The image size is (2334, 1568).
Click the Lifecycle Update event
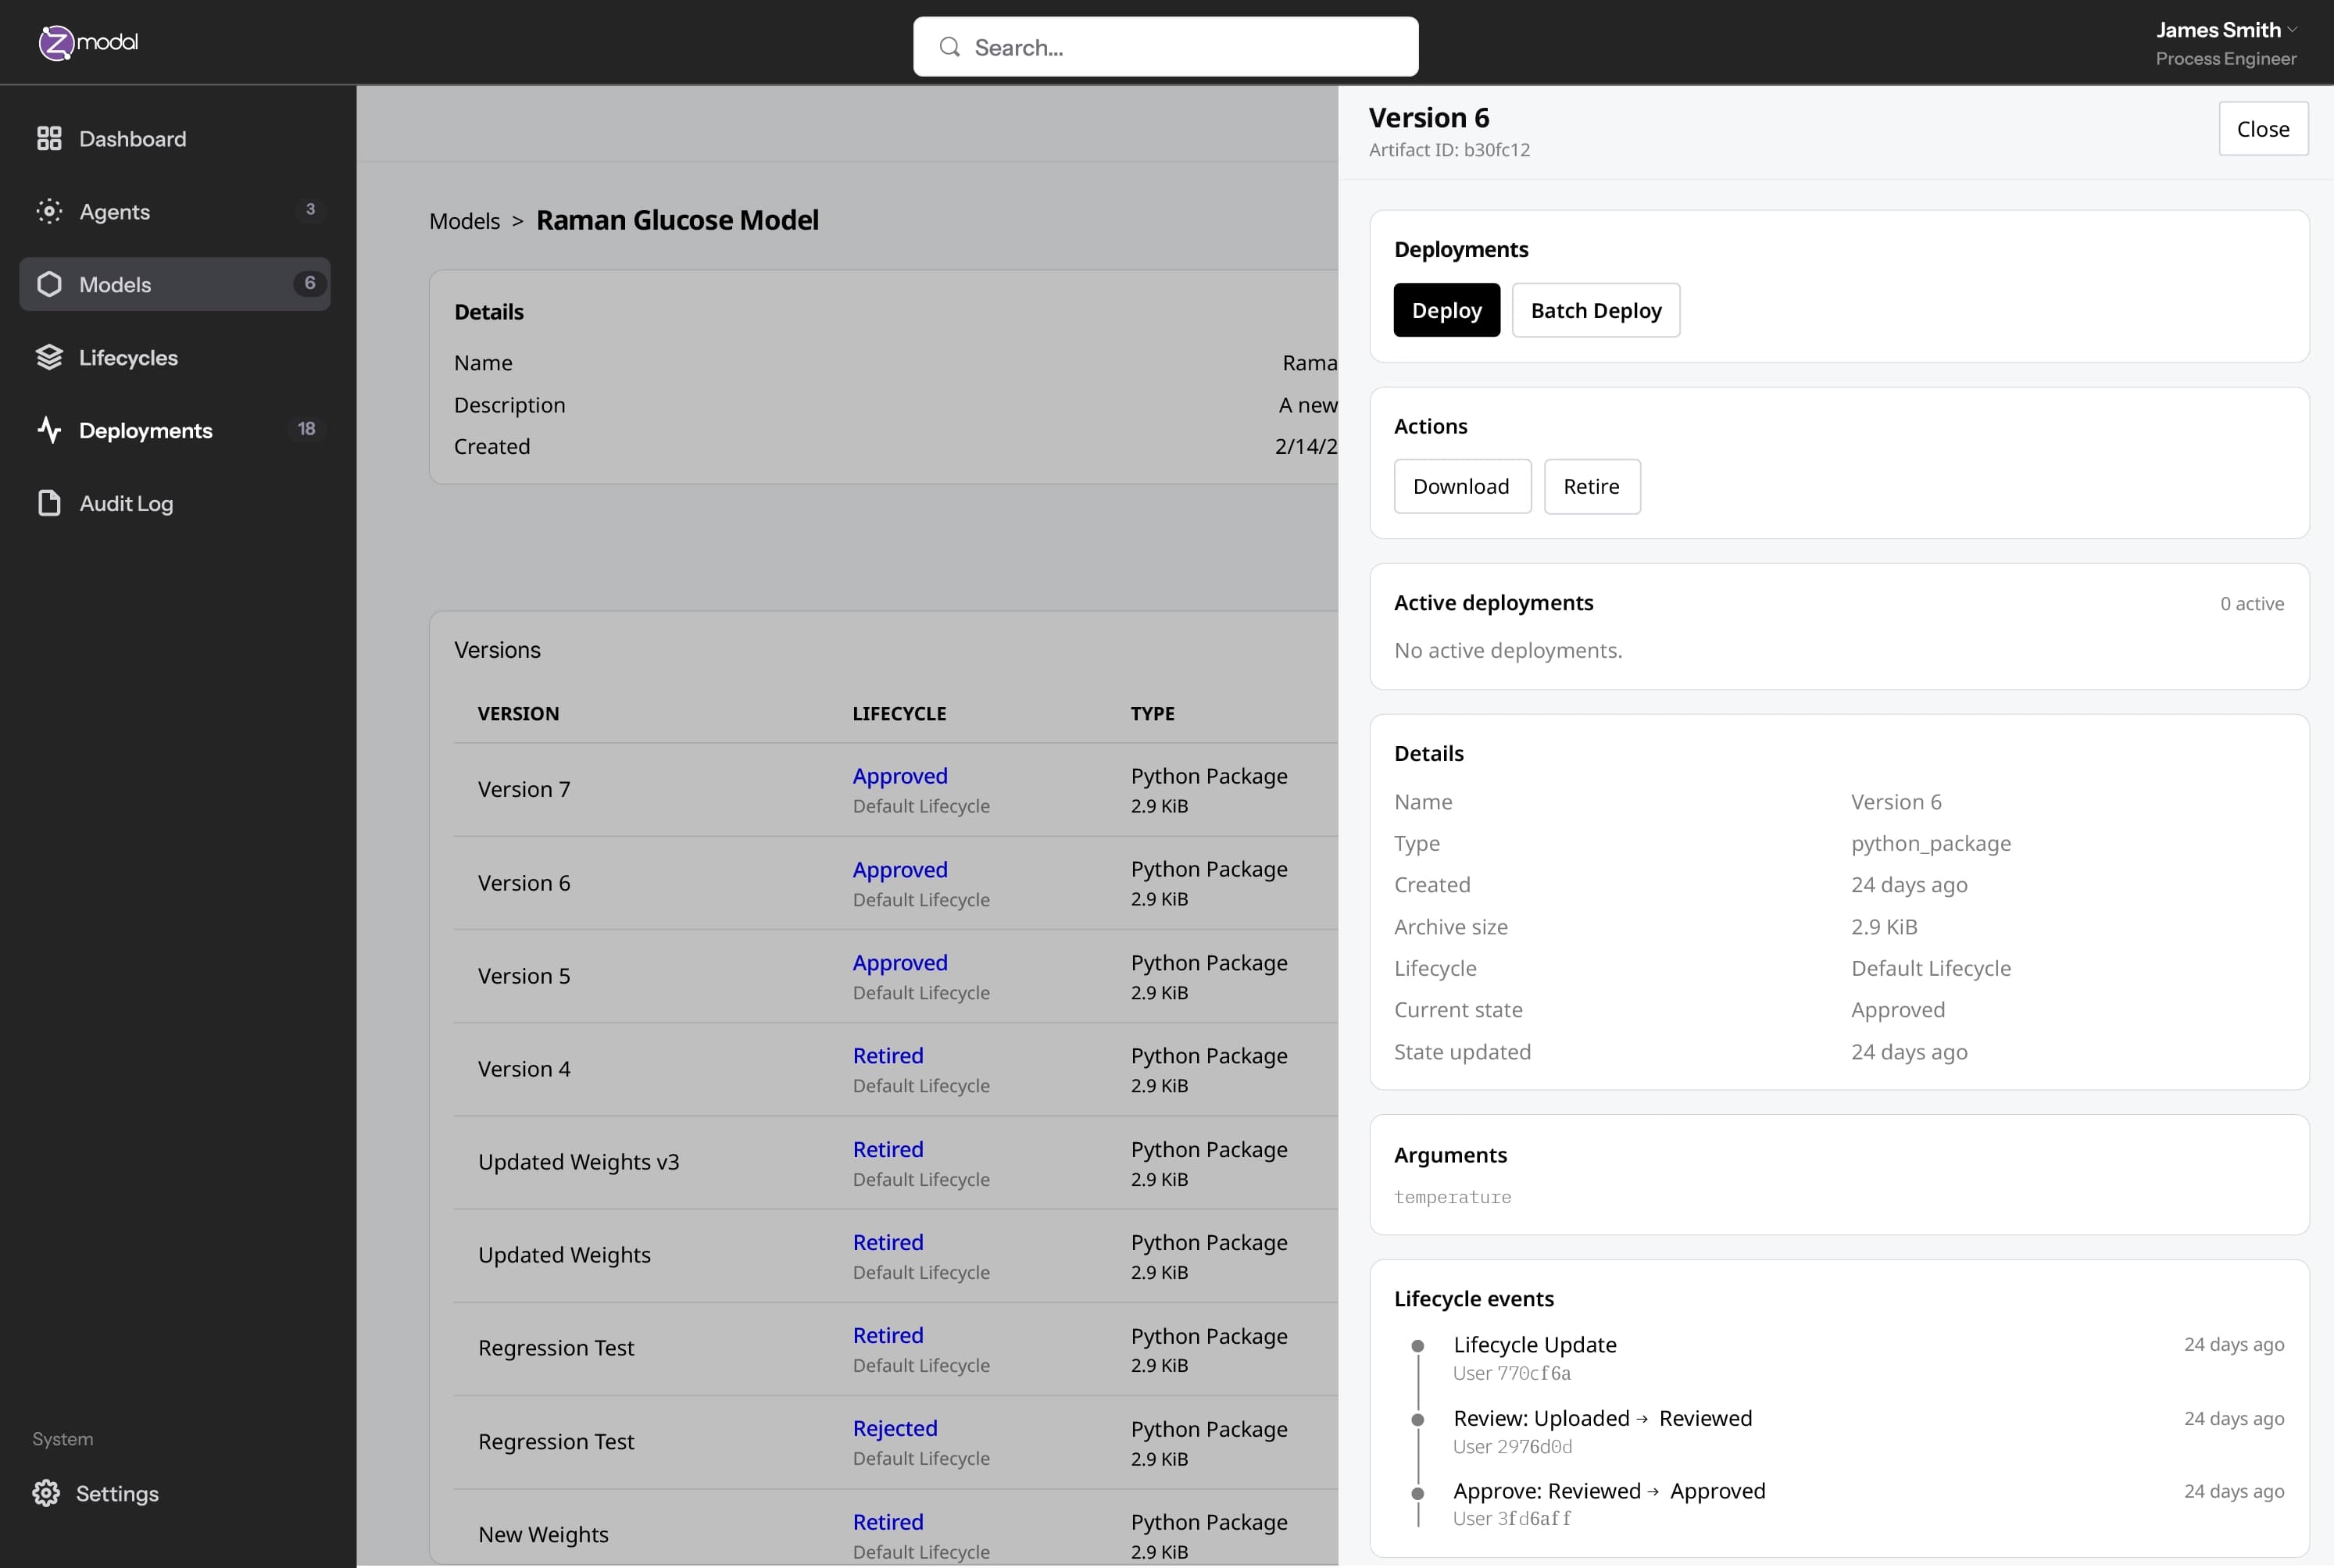(x=1535, y=1345)
